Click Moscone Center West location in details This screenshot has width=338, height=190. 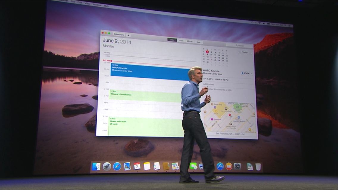pos(212,74)
